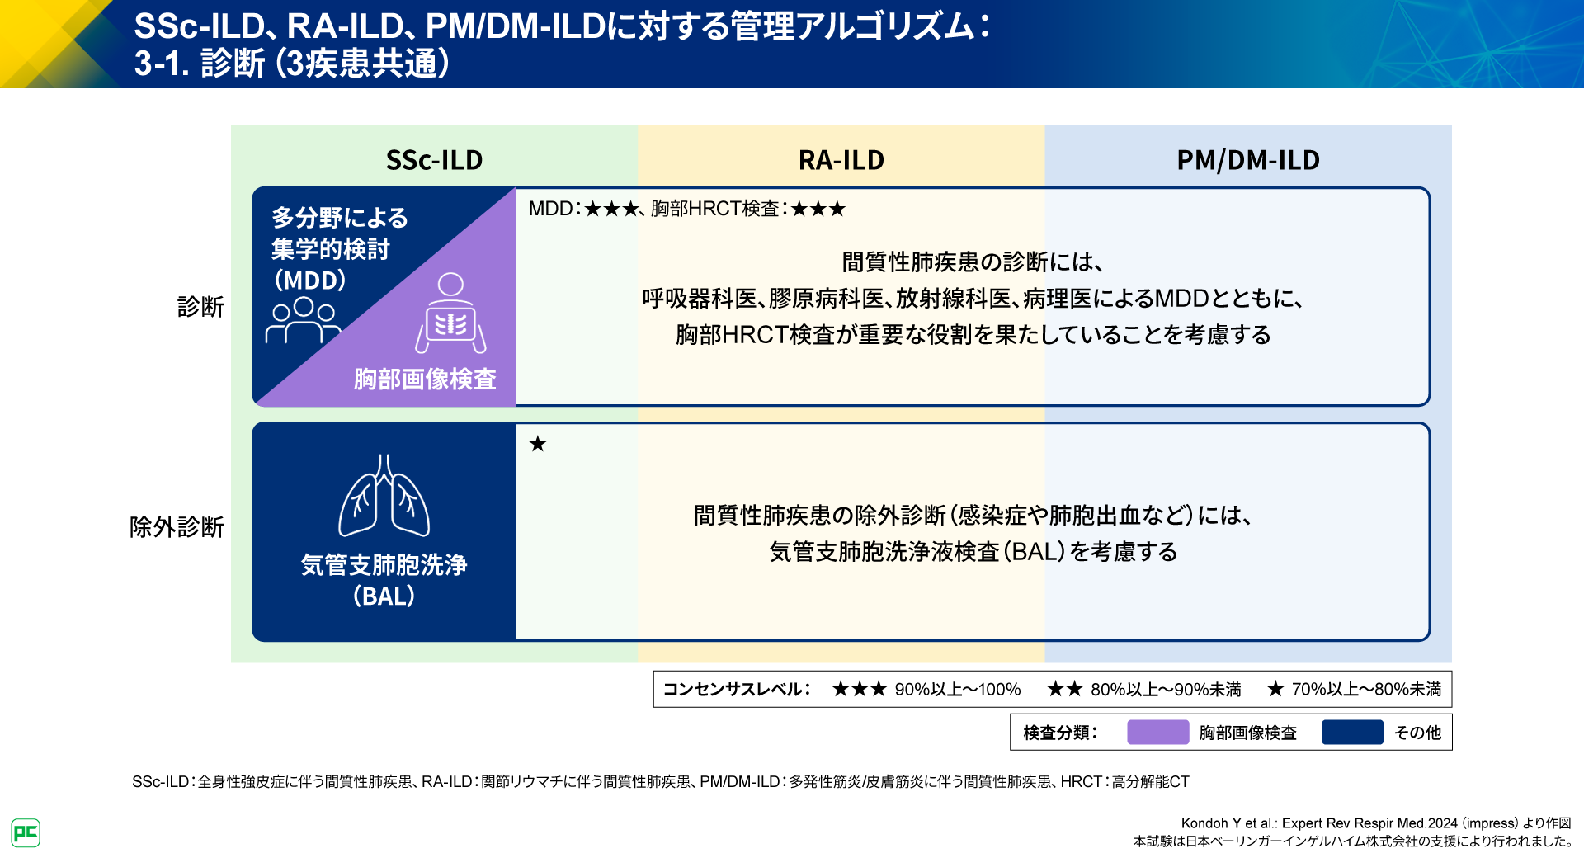Select the PM/DM-ILD column header

pos(1247,159)
